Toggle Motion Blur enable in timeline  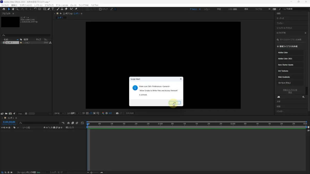[77, 123]
